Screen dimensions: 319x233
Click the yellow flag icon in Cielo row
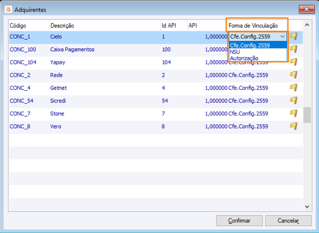point(293,36)
